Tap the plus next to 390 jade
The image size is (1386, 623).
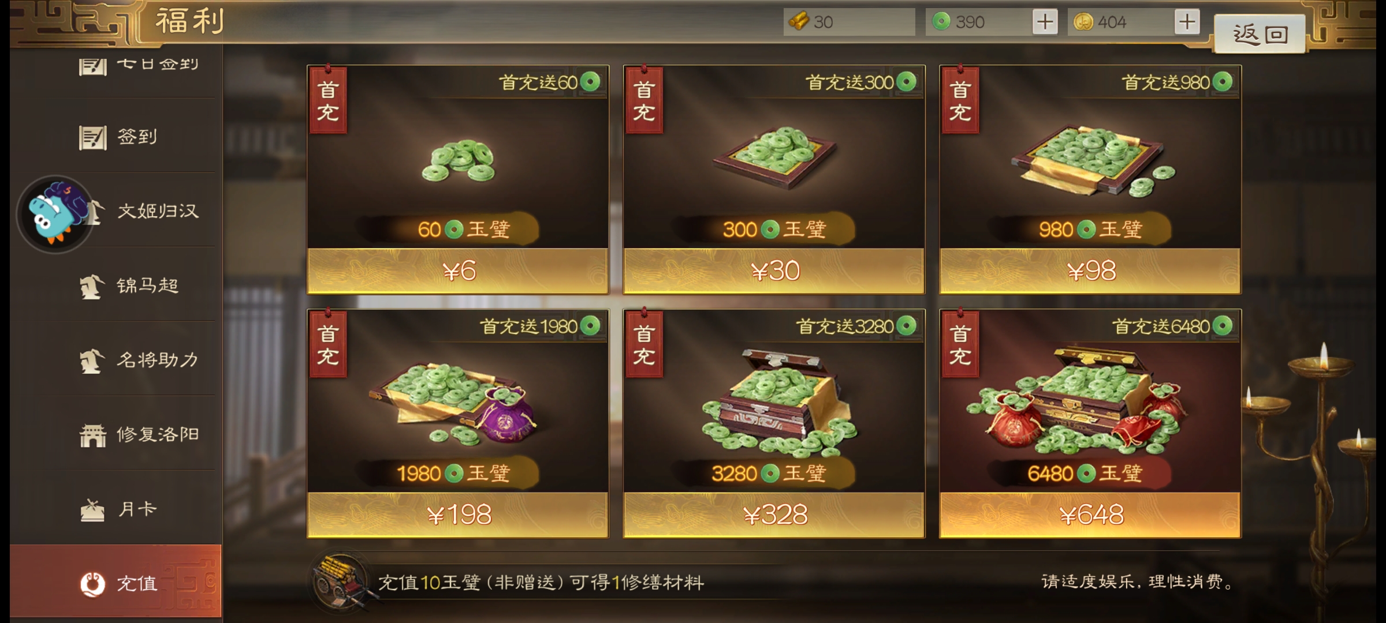click(x=1045, y=22)
